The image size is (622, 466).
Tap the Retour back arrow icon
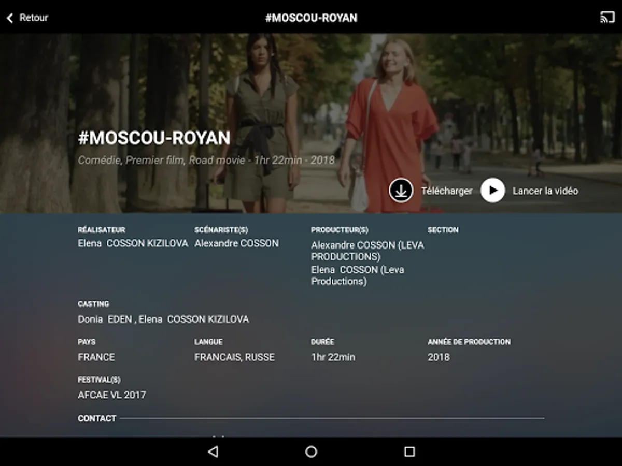pyautogui.click(x=9, y=18)
